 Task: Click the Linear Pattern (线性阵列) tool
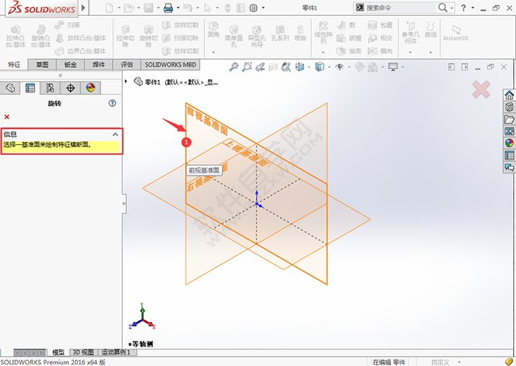[x=323, y=33]
